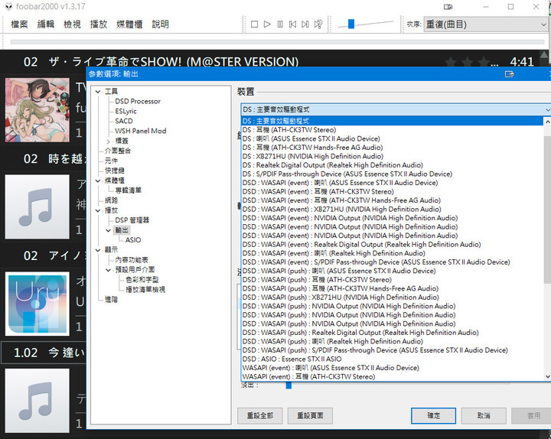Click the 重設頁面 button
Viewport: 551px width, 439px height.
[x=310, y=416]
